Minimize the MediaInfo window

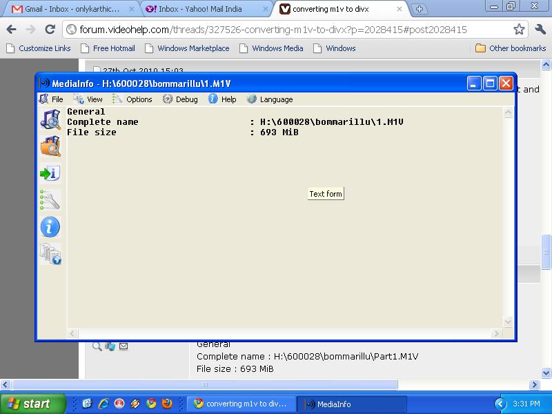tap(474, 83)
